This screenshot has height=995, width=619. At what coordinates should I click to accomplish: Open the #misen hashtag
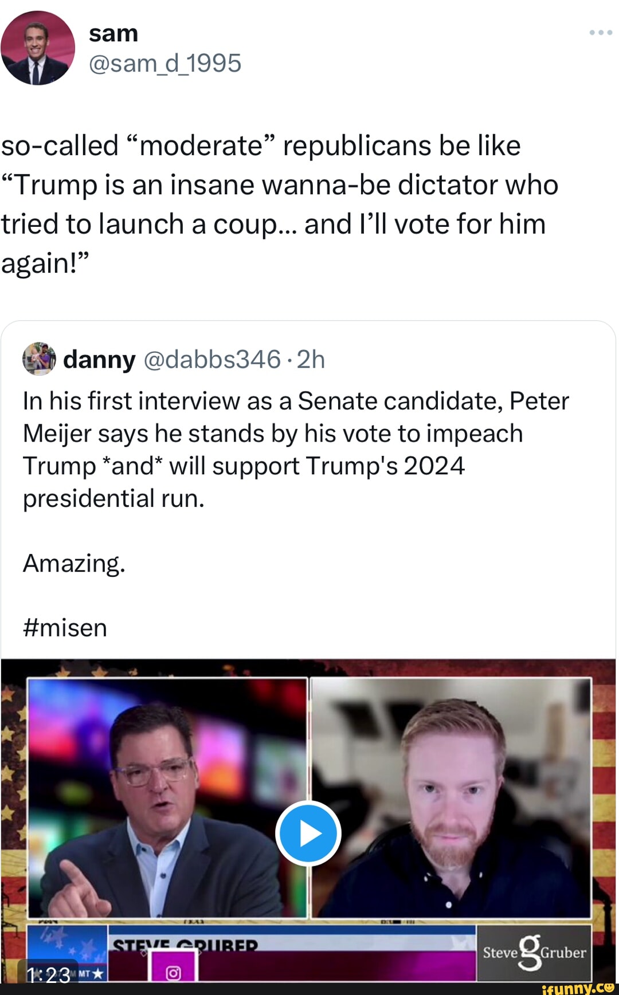click(65, 628)
